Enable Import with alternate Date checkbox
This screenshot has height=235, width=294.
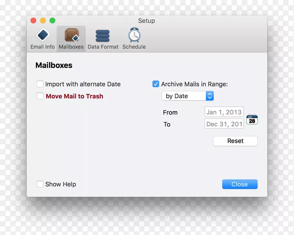(40, 84)
